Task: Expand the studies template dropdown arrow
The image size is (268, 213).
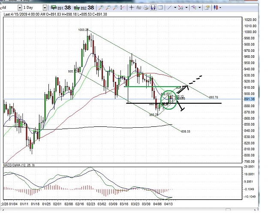Action: pyautogui.click(x=200, y=8)
